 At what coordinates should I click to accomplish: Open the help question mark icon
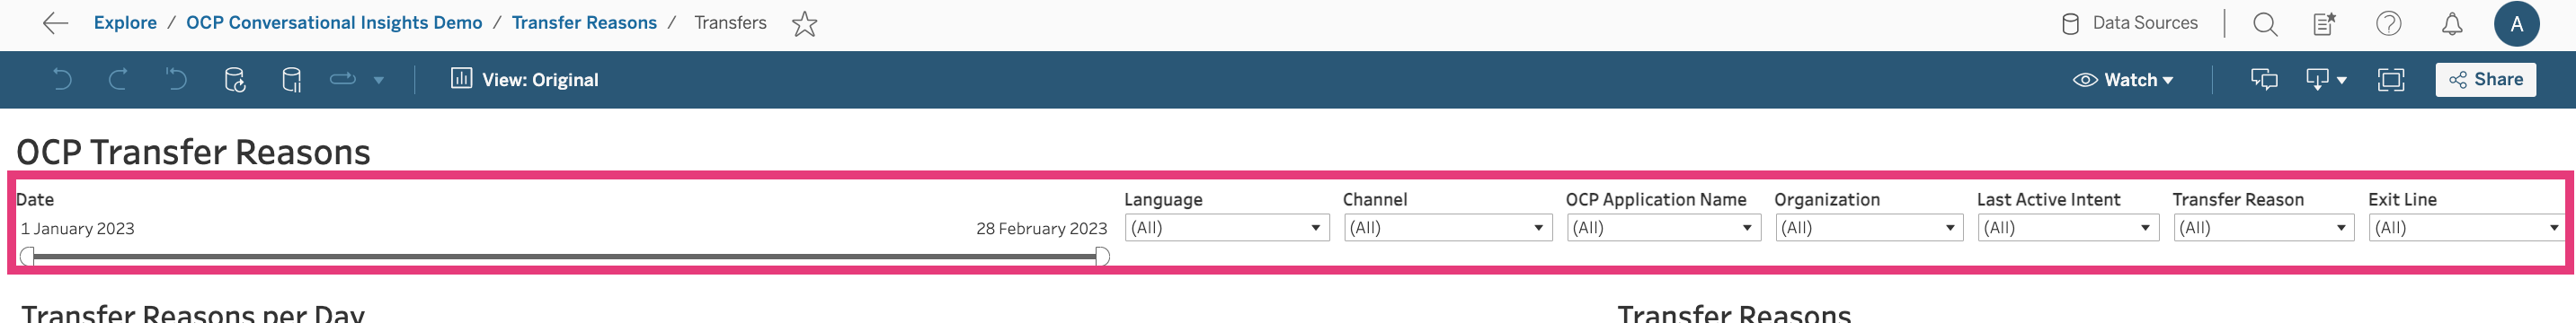tap(2388, 23)
